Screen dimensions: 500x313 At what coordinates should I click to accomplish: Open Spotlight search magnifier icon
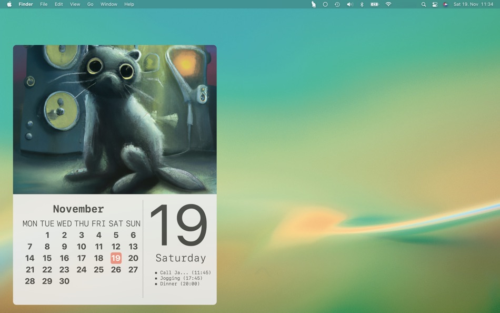424,4
